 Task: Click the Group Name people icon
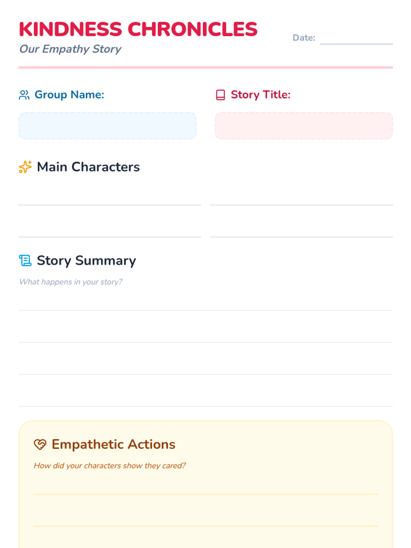tap(24, 95)
